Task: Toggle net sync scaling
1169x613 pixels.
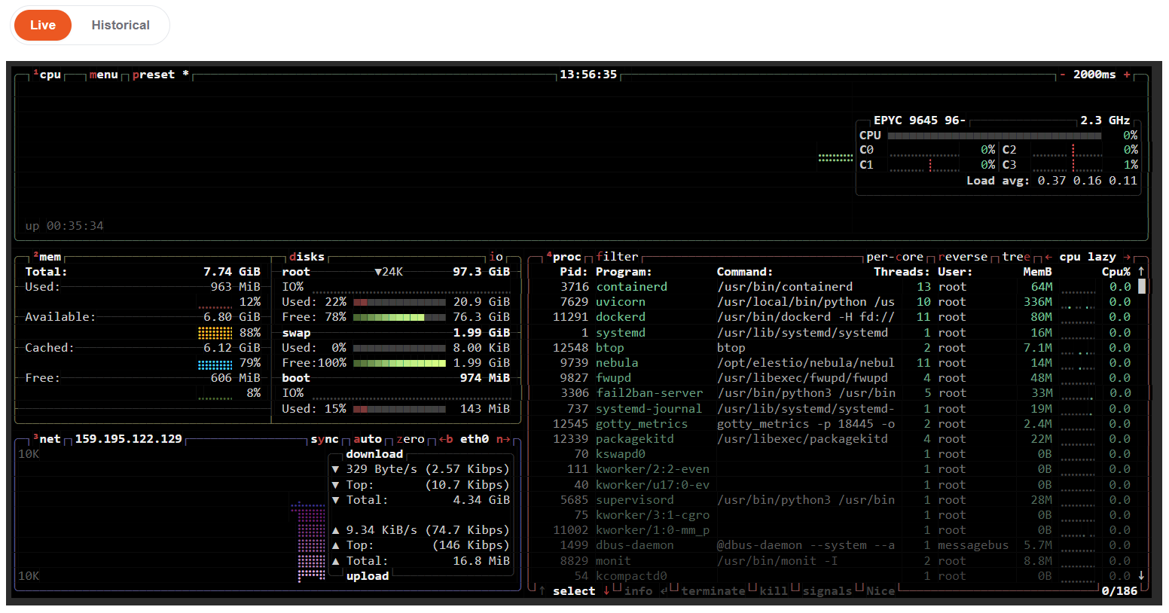Action: click(x=325, y=439)
